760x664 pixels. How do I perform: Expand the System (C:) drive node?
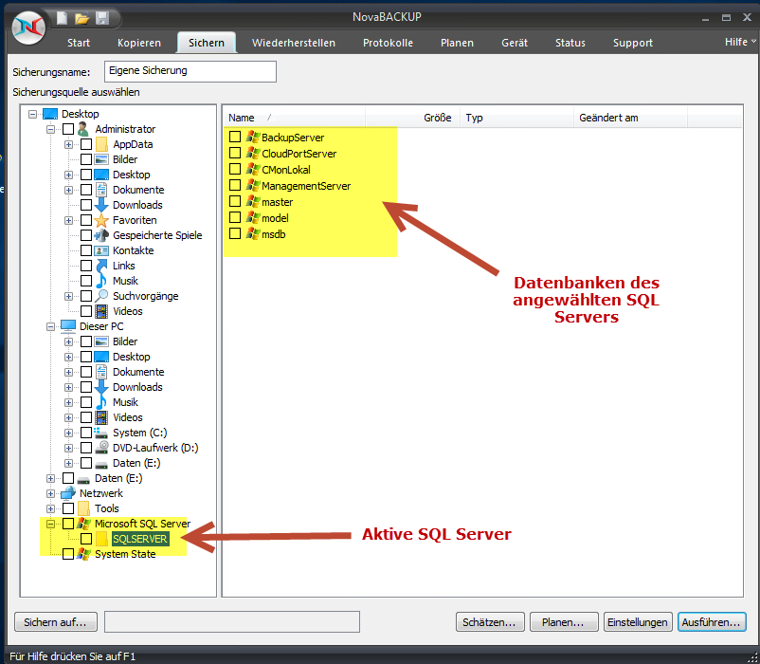pos(68,433)
